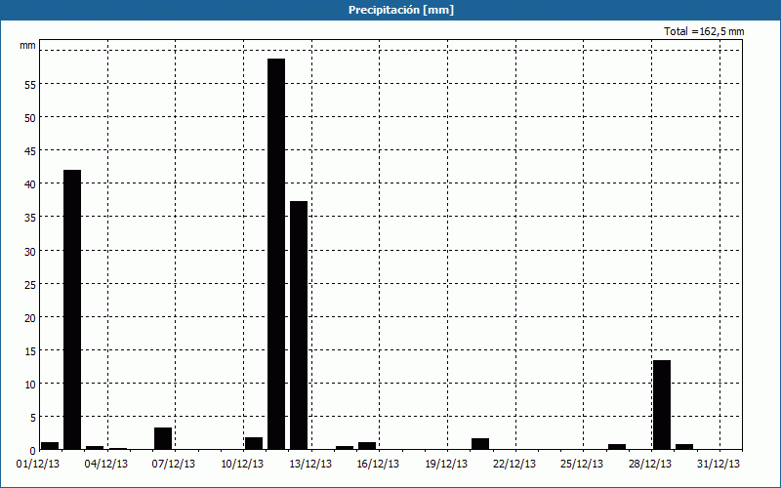Click the y-axis value 20
This screenshot has width=781, height=488.
(x=30, y=318)
